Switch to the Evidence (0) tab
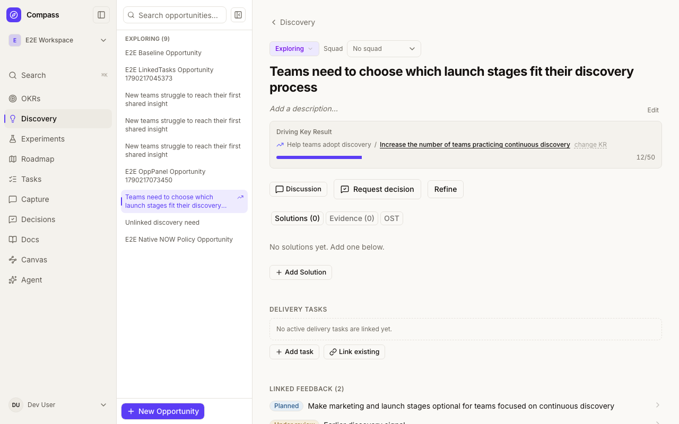This screenshot has height=424, width=679. 352,218
